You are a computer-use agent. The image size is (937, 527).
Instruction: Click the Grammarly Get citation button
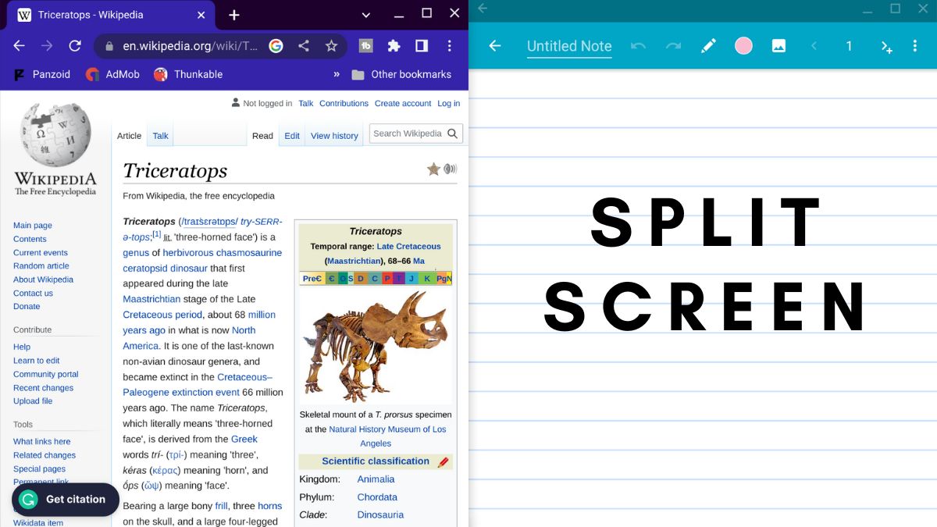coord(66,500)
